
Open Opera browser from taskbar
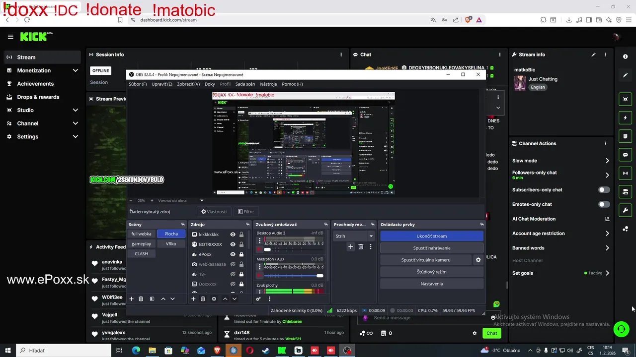[x=249, y=351]
